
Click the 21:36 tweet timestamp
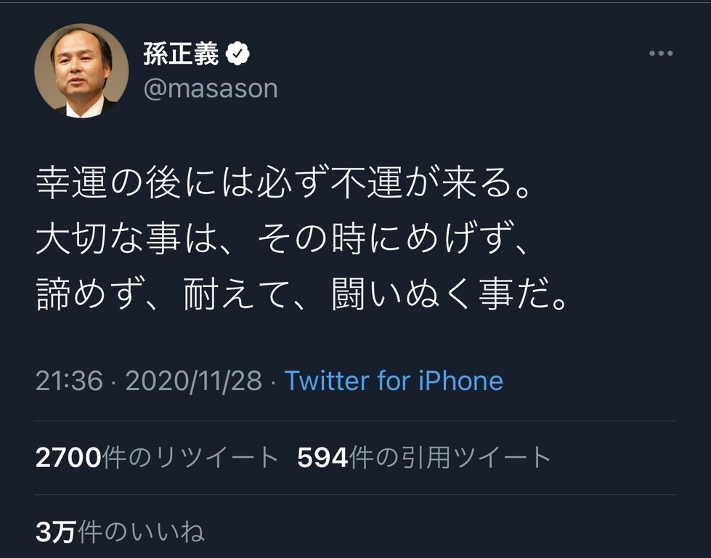coord(69,381)
